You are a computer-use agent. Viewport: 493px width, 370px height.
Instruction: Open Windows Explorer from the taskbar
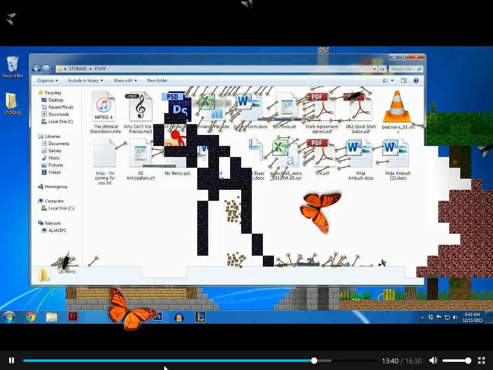52,317
